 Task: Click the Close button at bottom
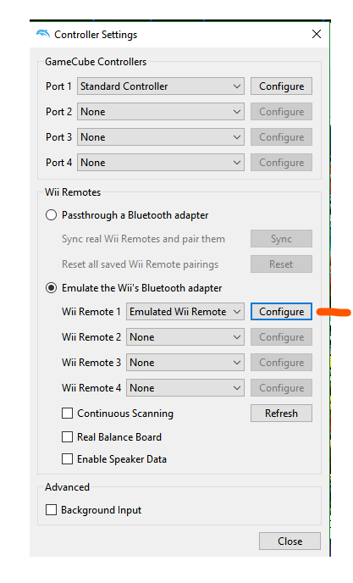[x=290, y=541]
